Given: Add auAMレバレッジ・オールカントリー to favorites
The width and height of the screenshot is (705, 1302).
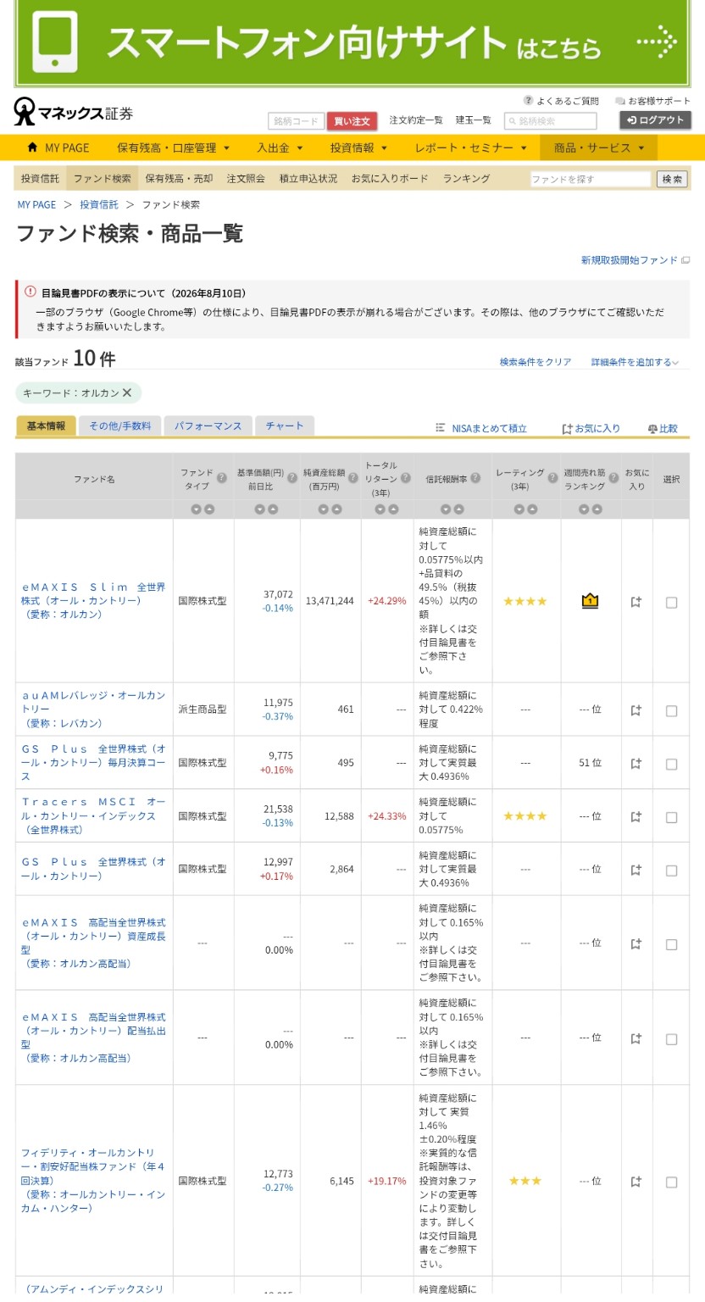Looking at the screenshot, I should (636, 710).
